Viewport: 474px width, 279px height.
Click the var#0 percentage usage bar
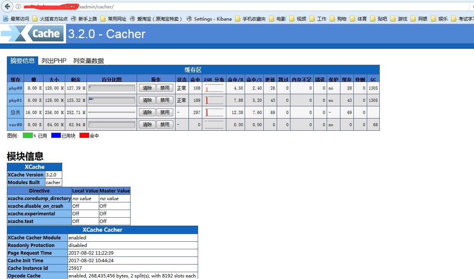[x=112, y=125]
